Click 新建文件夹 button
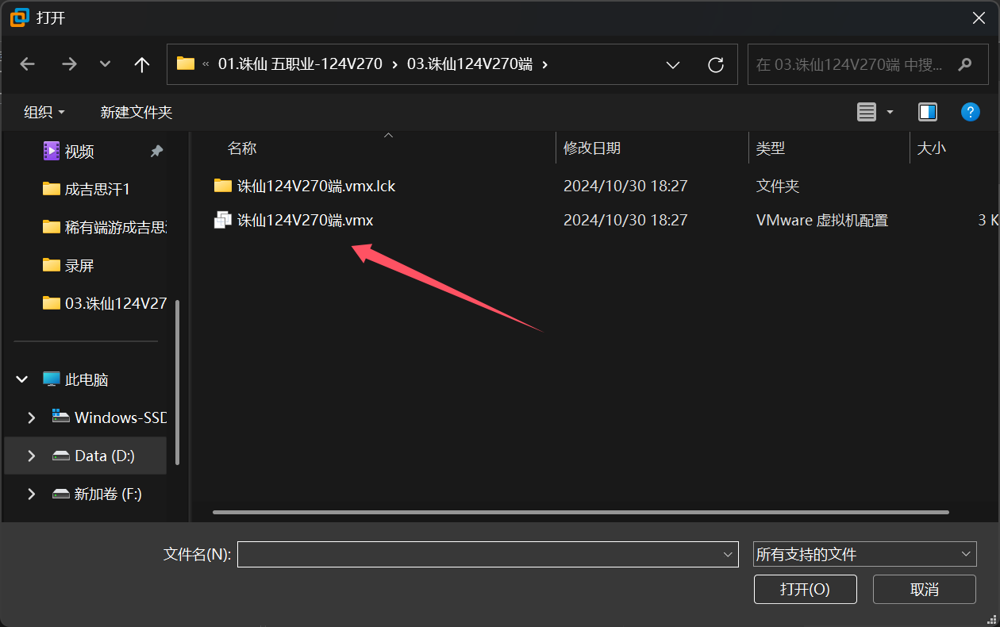1000x627 pixels. click(137, 112)
